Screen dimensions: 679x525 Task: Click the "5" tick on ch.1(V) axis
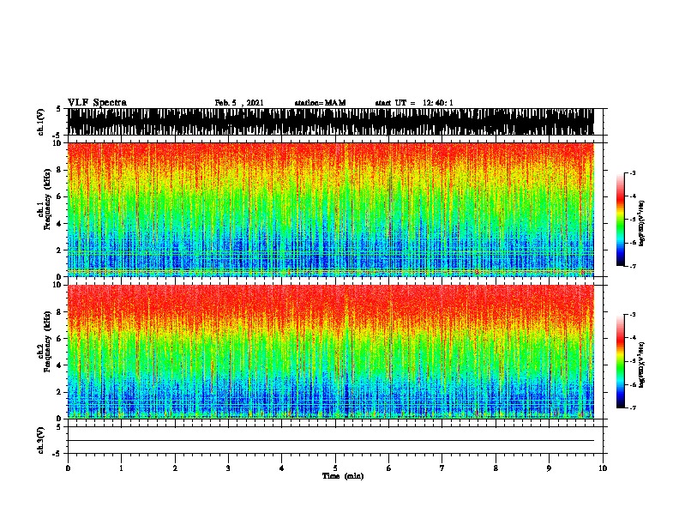[59, 109]
